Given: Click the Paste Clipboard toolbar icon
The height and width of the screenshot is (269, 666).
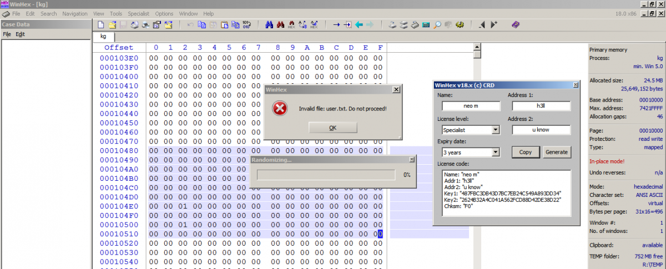Looking at the screenshot, I should point(224,25).
